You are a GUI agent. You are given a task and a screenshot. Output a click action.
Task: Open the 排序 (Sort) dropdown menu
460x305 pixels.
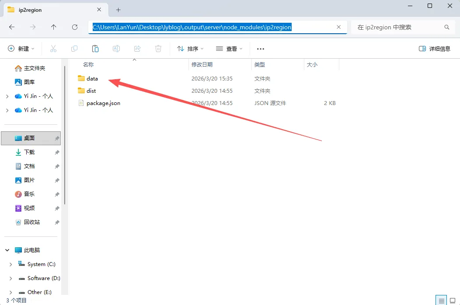190,49
